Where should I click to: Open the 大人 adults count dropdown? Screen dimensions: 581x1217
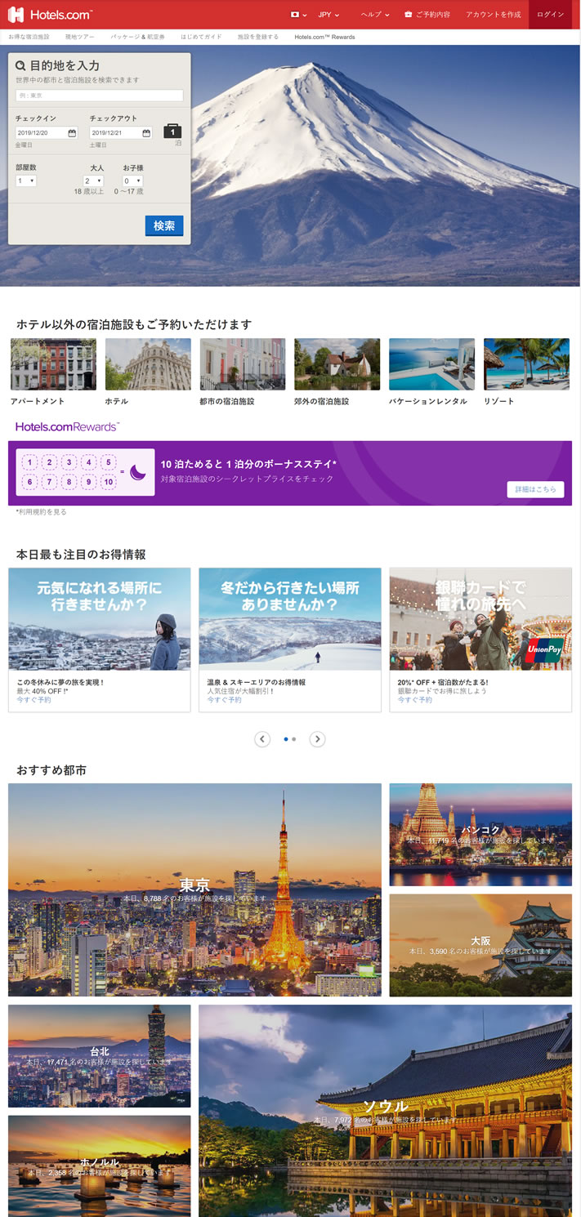pyautogui.click(x=94, y=181)
